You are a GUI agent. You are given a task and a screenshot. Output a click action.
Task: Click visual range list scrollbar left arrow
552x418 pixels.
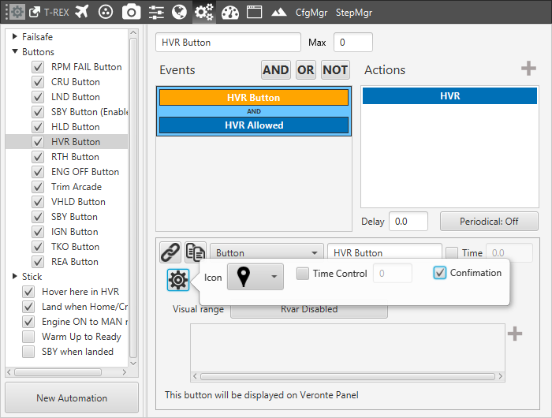[195, 376]
